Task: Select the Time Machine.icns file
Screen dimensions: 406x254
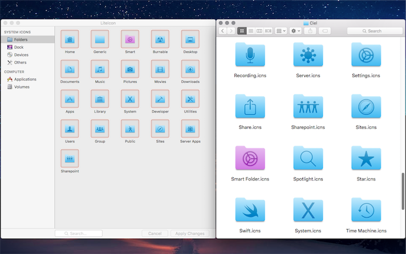Action: 366,210
